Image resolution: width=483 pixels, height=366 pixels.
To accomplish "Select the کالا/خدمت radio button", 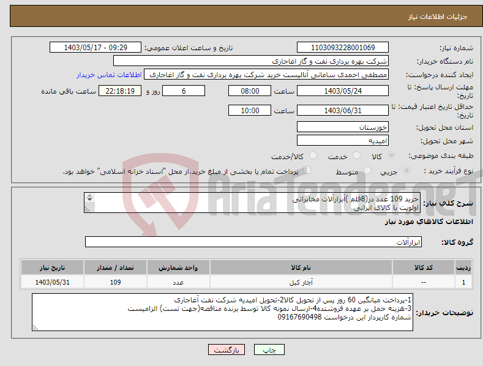I will (313, 155).
